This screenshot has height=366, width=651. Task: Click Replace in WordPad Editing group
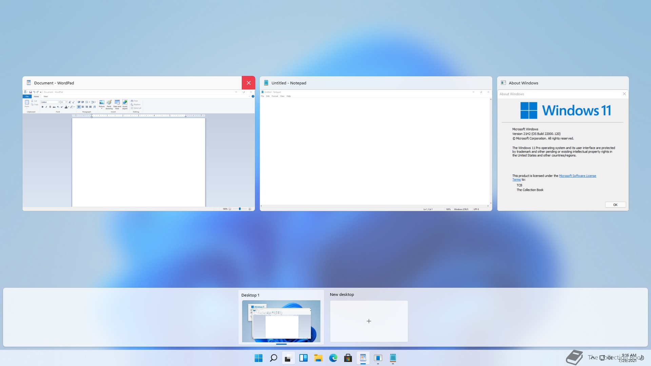pyautogui.click(x=136, y=104)
